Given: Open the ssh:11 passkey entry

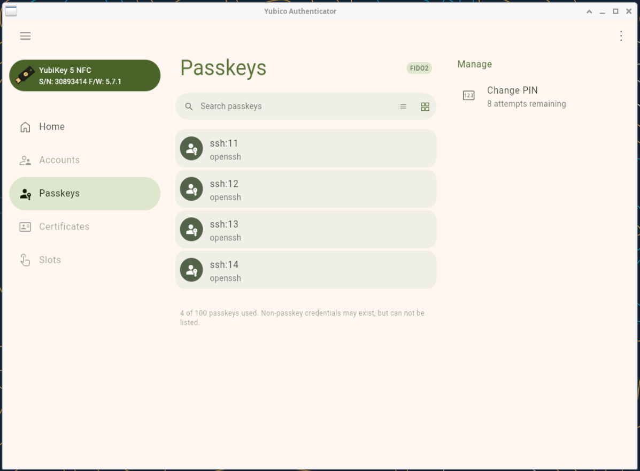Looking at the screenshot, I should pos(306,148).
